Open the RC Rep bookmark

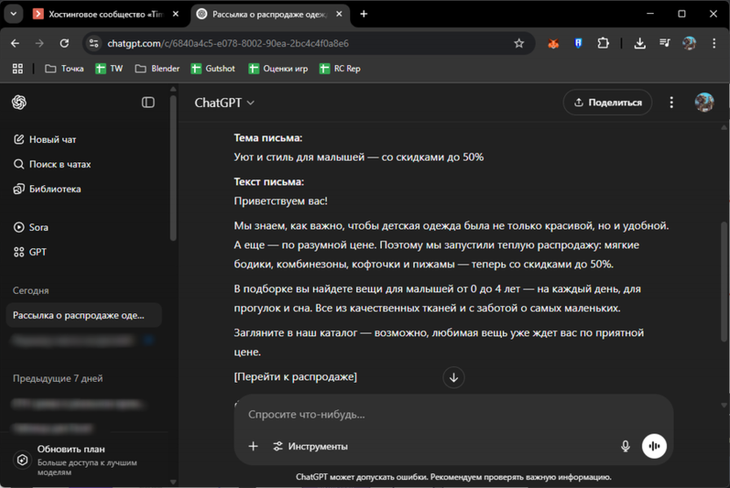point(340,68)
